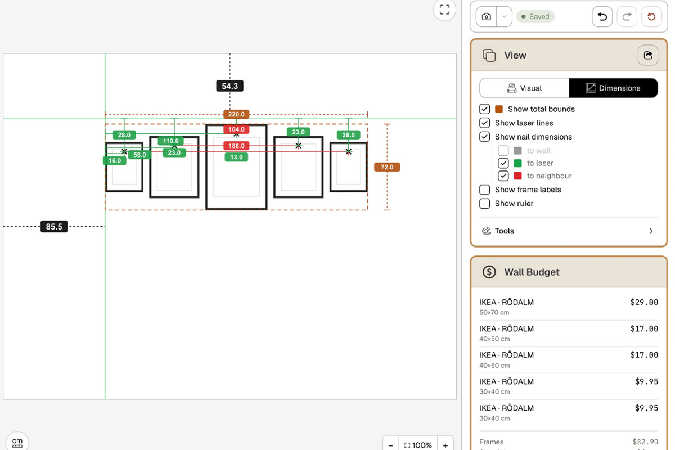Switch to the Visual tab
Screen dimensions: 675x450
[x=524, y=88]
